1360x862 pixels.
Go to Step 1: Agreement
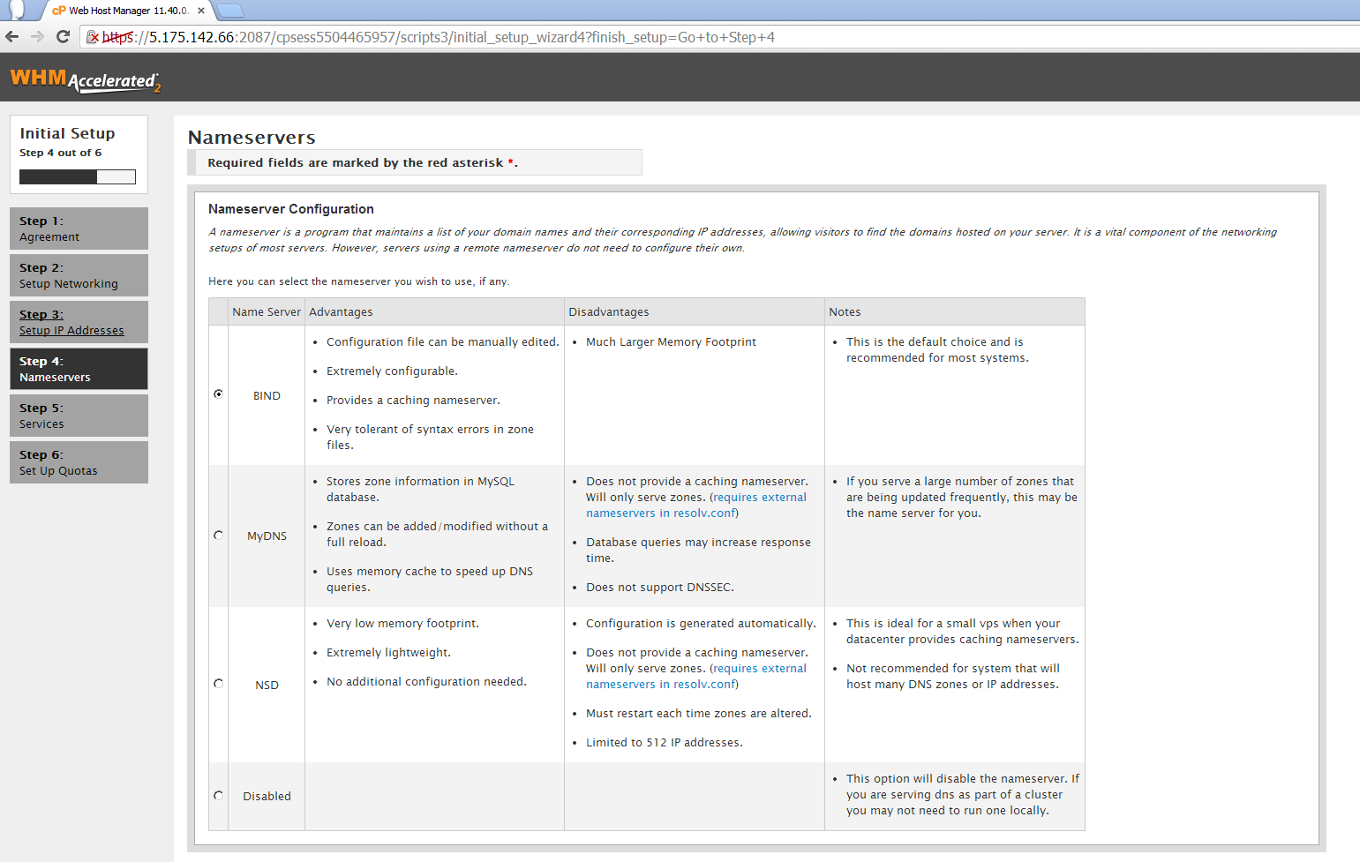pyautogui.click(x=79, y=229)
